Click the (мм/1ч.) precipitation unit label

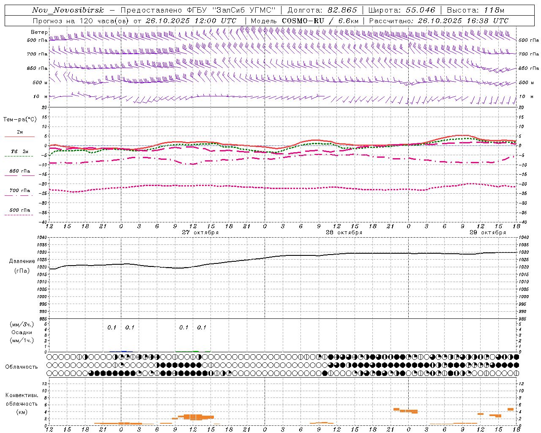point(22,340)
